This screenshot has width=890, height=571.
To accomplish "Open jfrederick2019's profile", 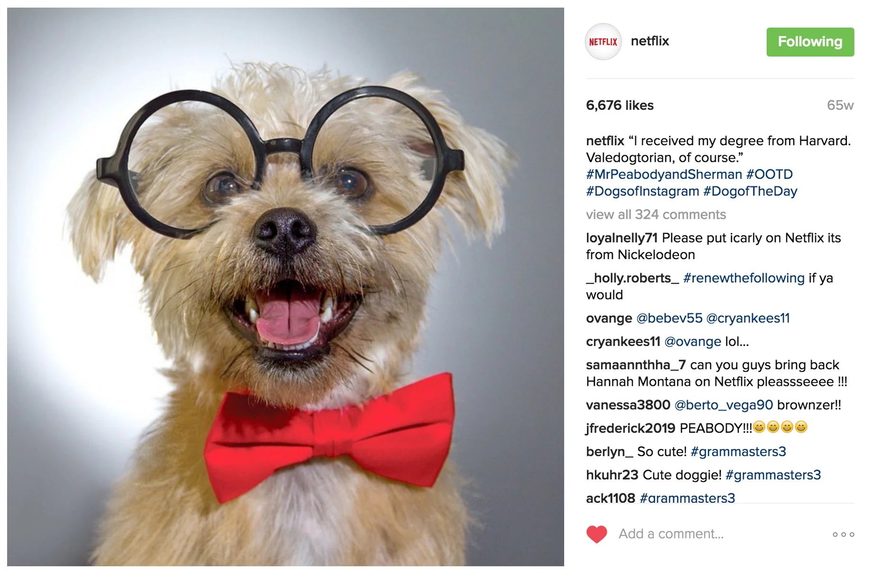I will [x=630, y=428].
